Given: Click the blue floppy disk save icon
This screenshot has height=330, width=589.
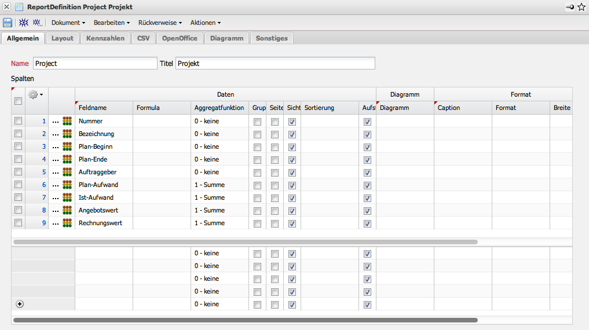Looking at the screenshot, I should [8, 23].
